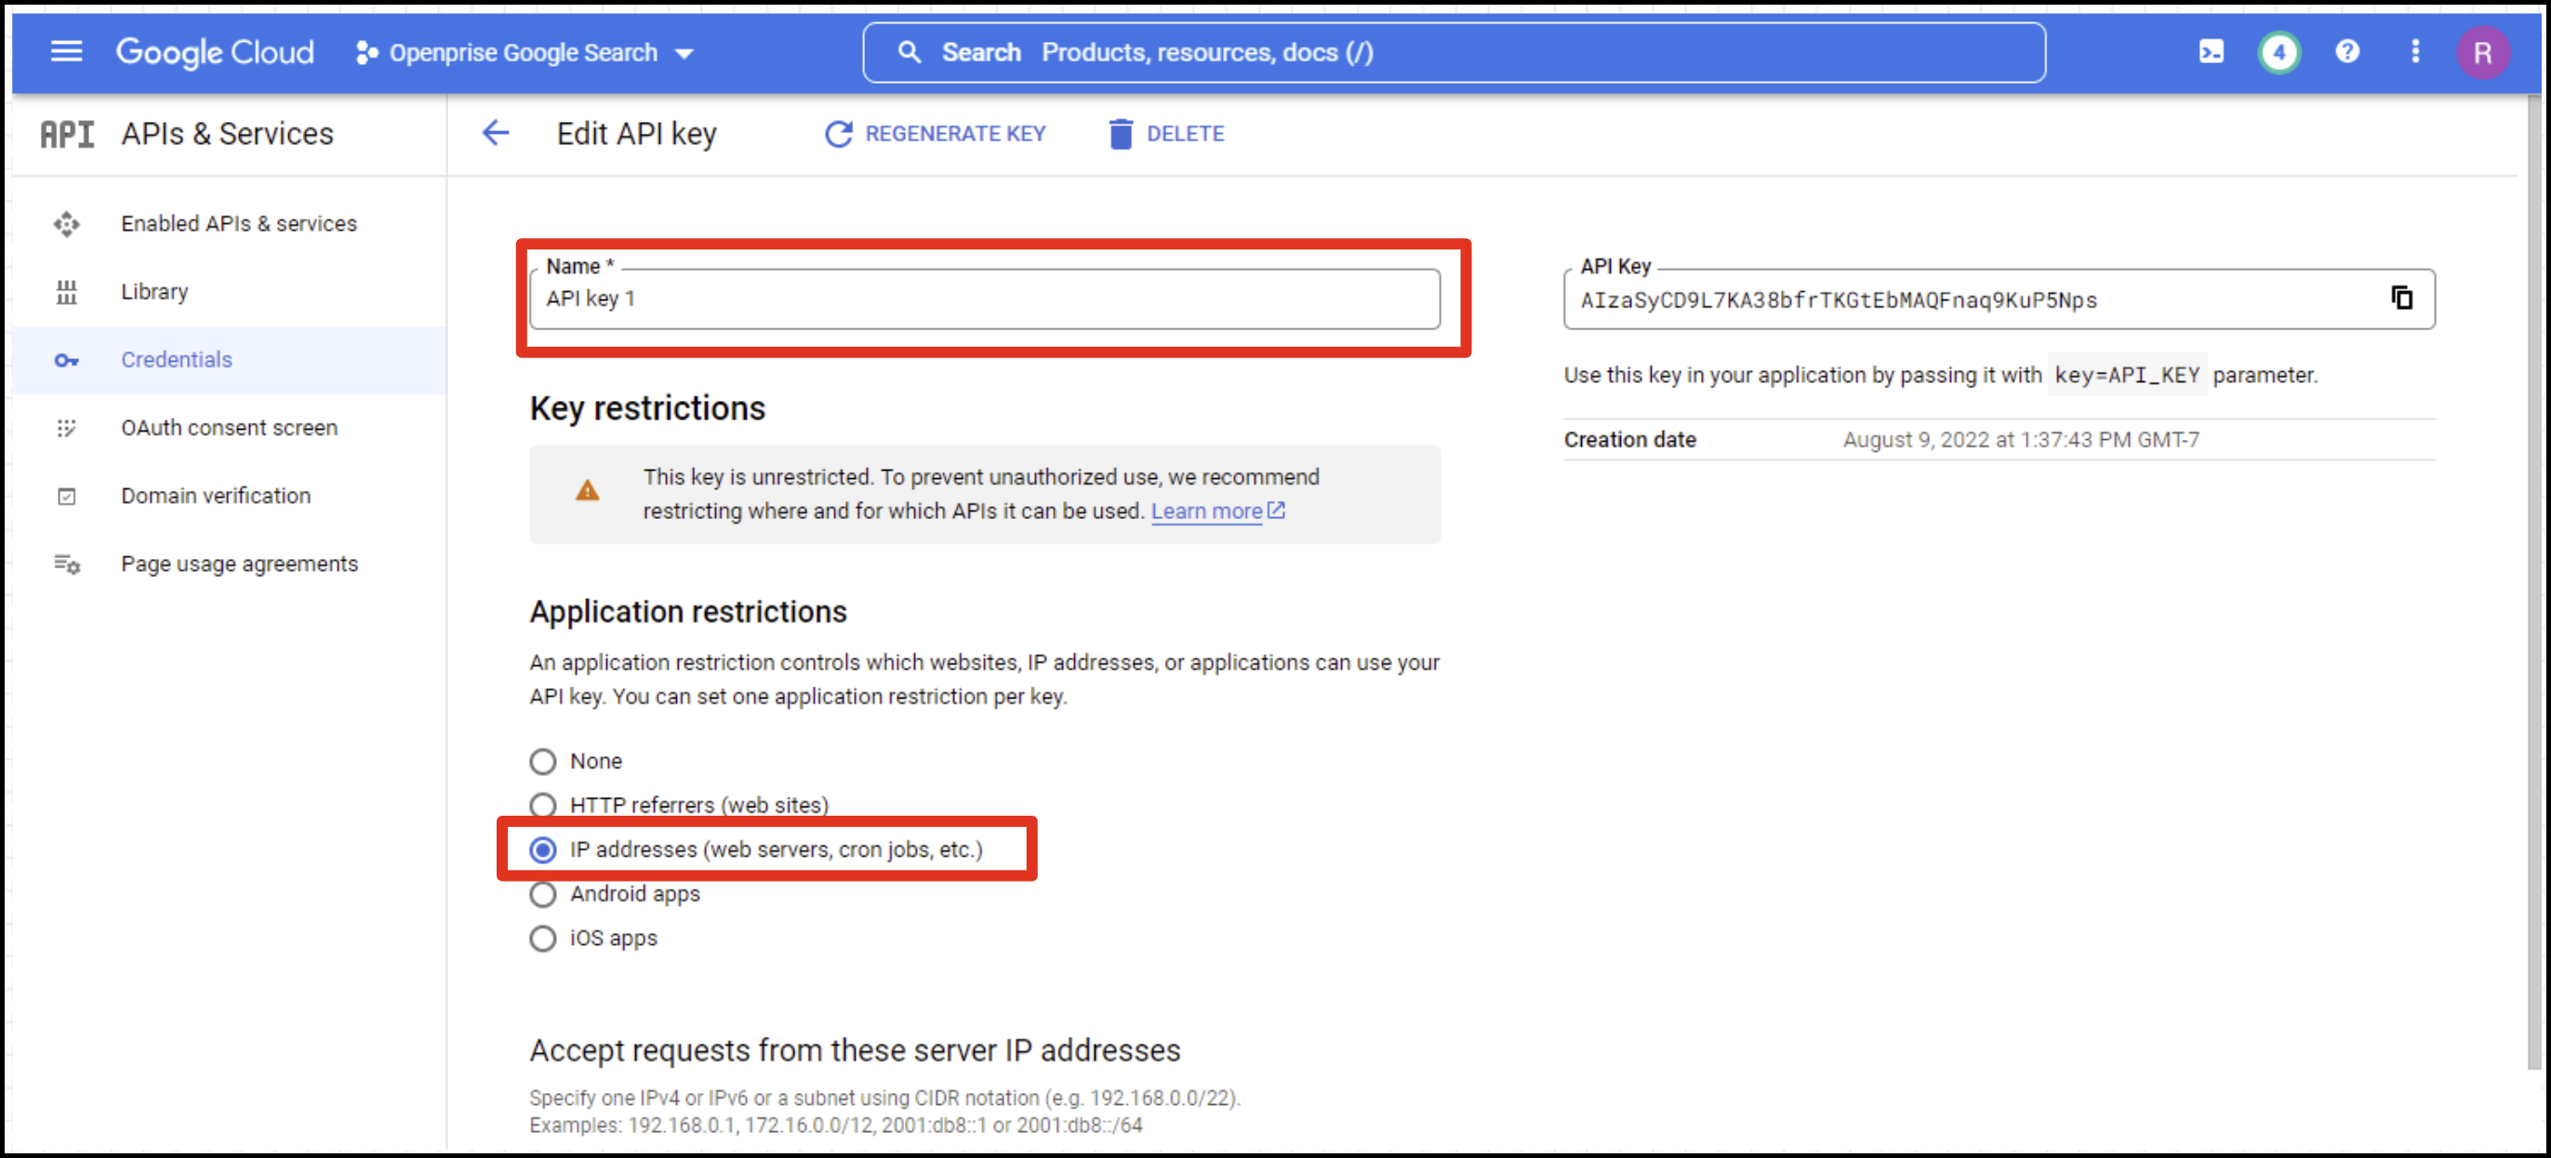The image size is (2551, 1158).
Task: Click the Domain verification checkbox icon
Action: 66,497
